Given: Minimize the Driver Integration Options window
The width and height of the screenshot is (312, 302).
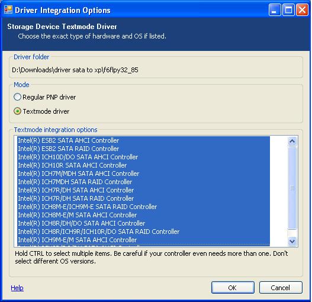Looking at the screenshot, I should 274,9.
